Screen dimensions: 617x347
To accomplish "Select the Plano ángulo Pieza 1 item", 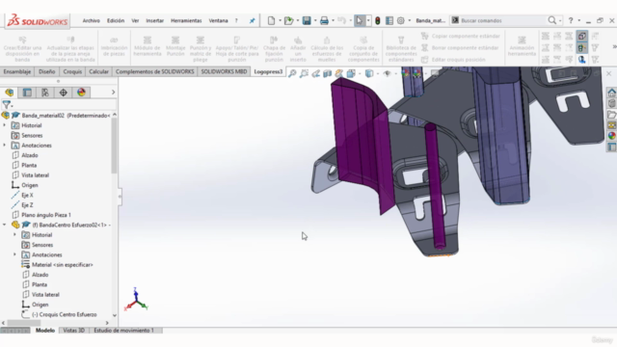I will coord(46,215).
